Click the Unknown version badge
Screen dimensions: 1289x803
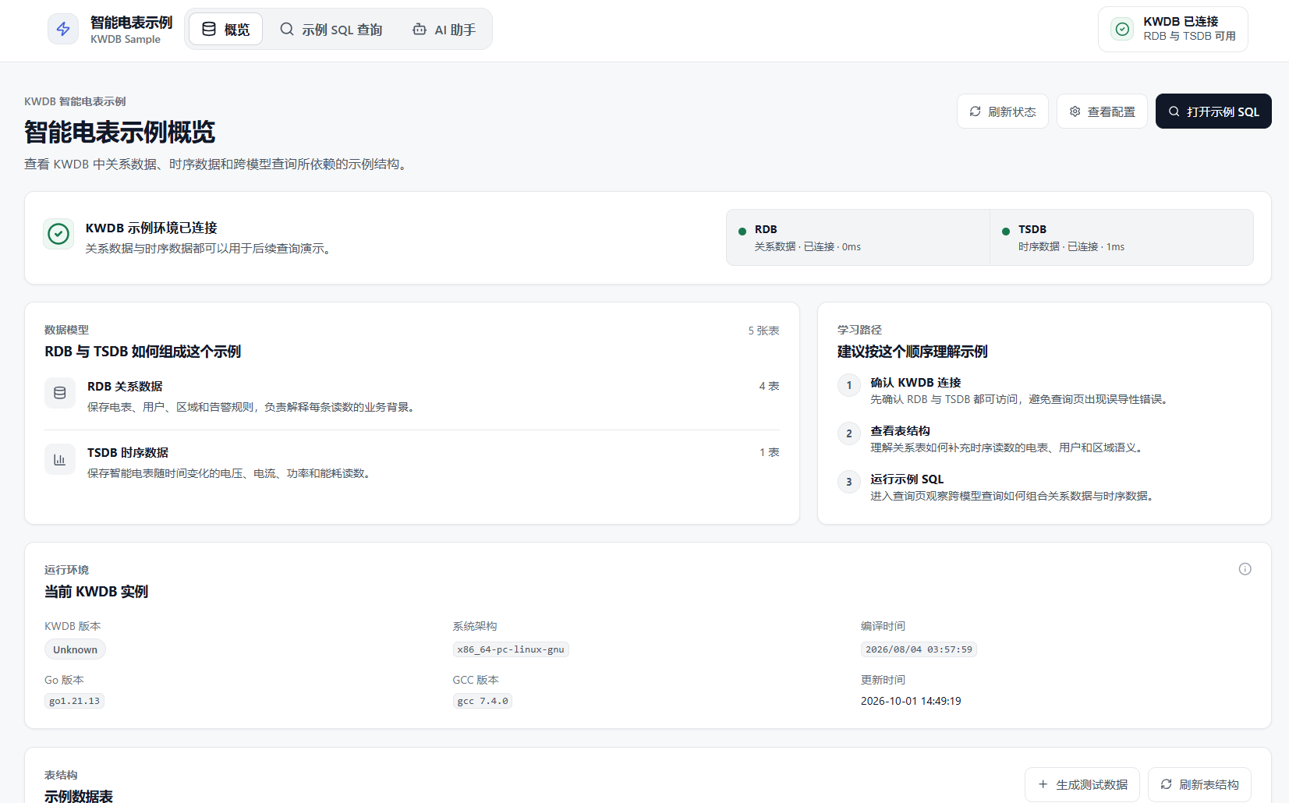(75, 649)
